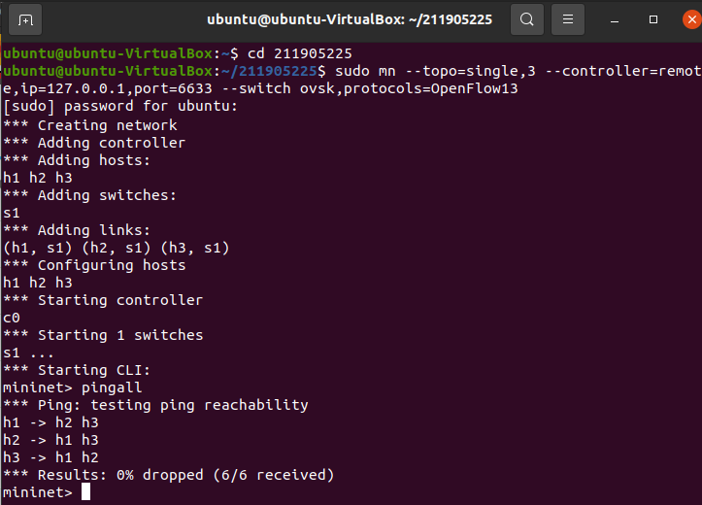This screenshot has height=505, width=702.
Task: Open the terminal search tool
Action: coord(527,19)
